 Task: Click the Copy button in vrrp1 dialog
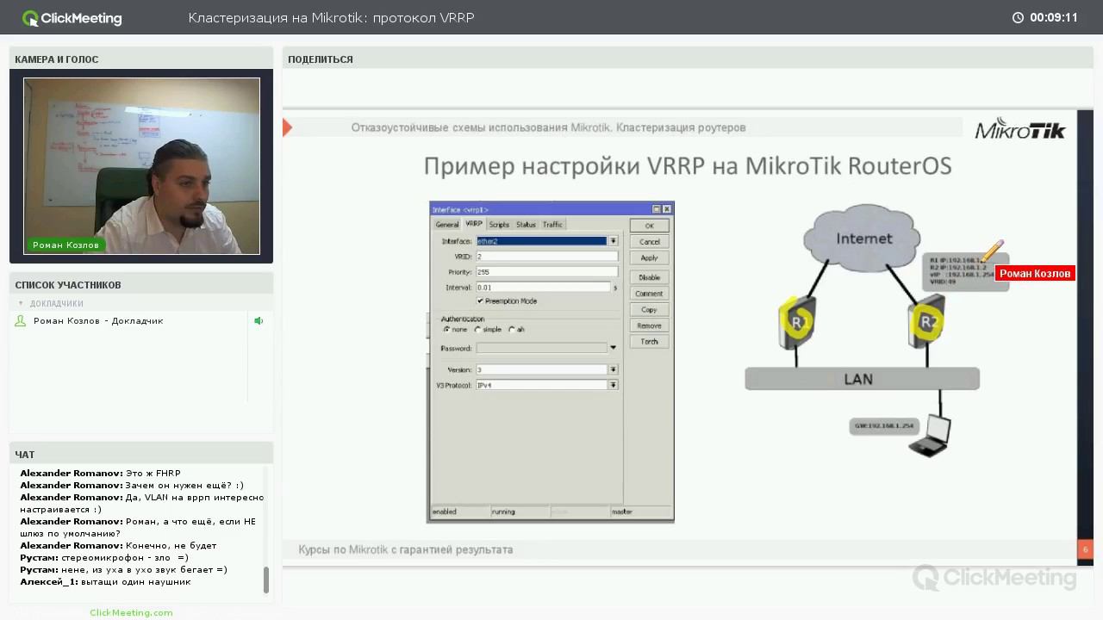[650, 309]
